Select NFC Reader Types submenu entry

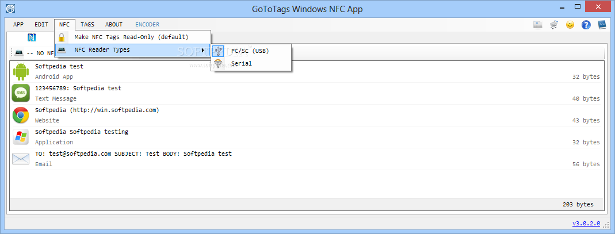pyautogui.click(x=132, y=50)
